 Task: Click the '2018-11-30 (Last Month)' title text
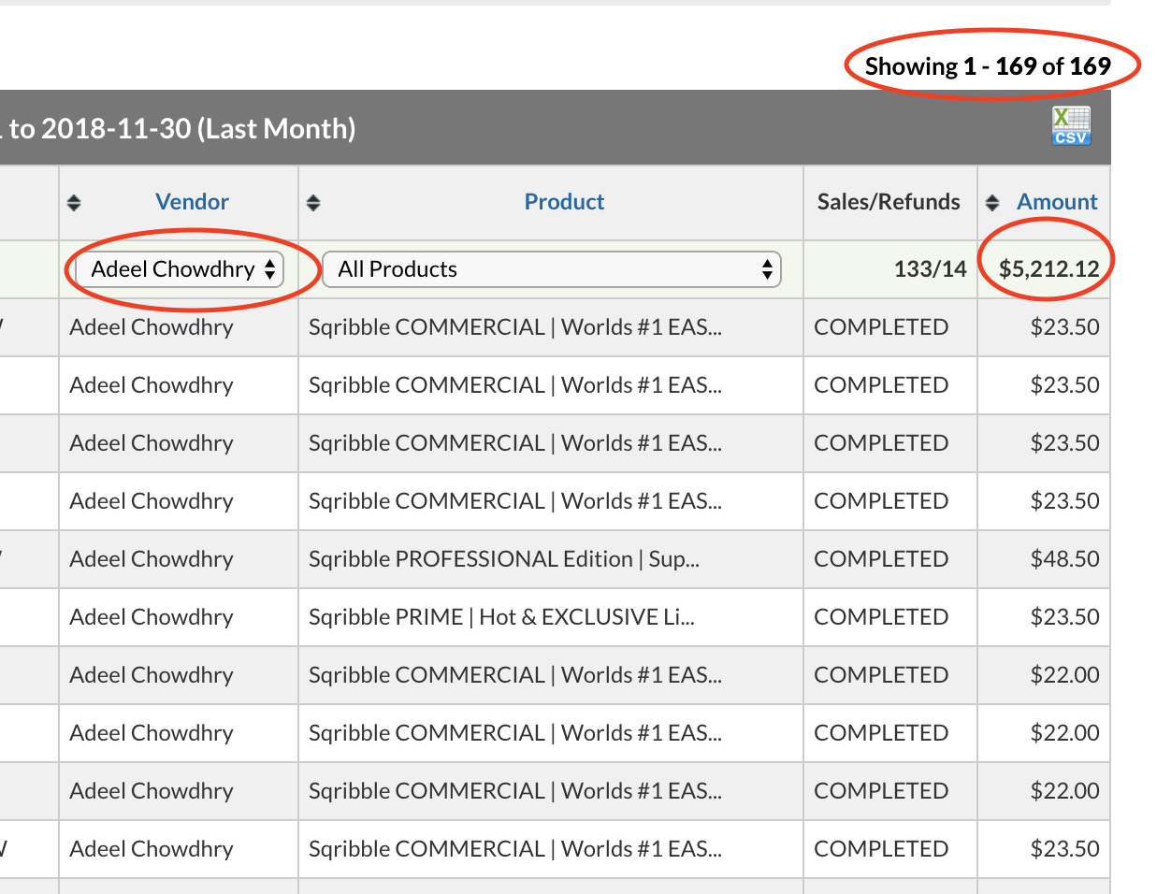coord(198,128)
